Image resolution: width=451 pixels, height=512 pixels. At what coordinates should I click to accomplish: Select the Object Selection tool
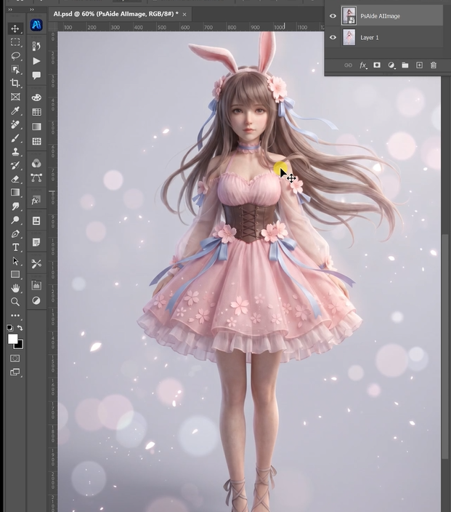[15, 70]
